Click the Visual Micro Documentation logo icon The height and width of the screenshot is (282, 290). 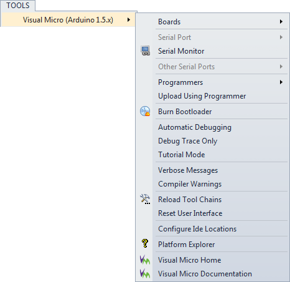coord(145,273)
